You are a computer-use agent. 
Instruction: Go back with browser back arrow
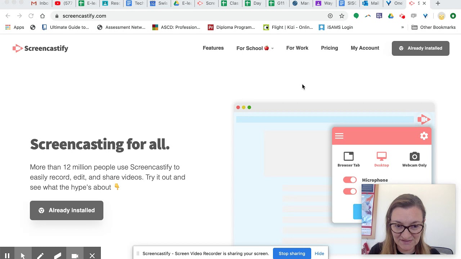coord(8,16)
